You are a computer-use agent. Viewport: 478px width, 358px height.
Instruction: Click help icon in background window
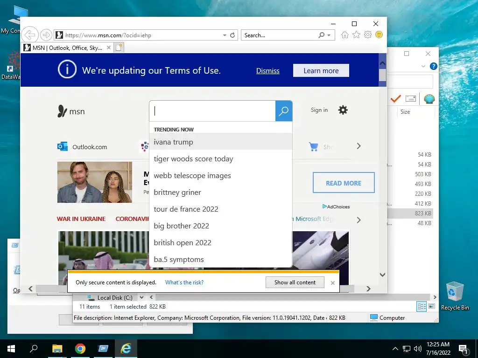(433, 66)
